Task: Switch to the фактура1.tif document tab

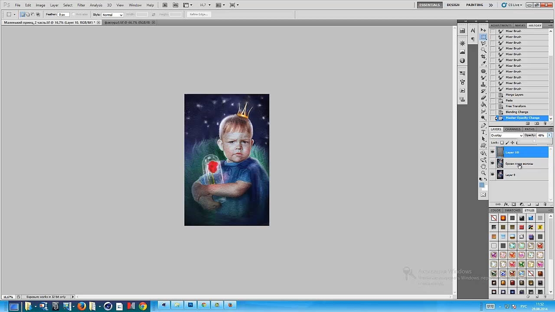Action: tap(127, 23)
